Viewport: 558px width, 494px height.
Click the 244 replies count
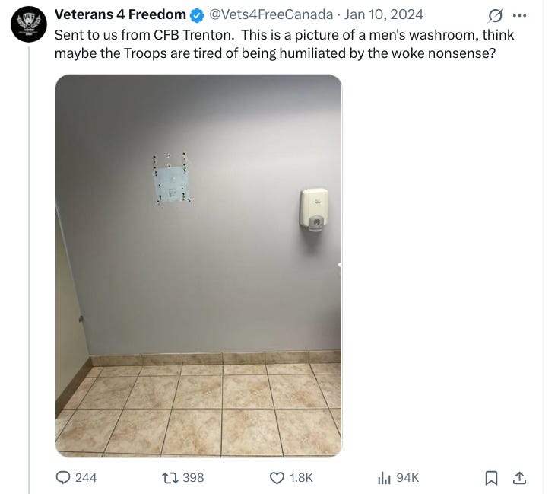[86, 478]
